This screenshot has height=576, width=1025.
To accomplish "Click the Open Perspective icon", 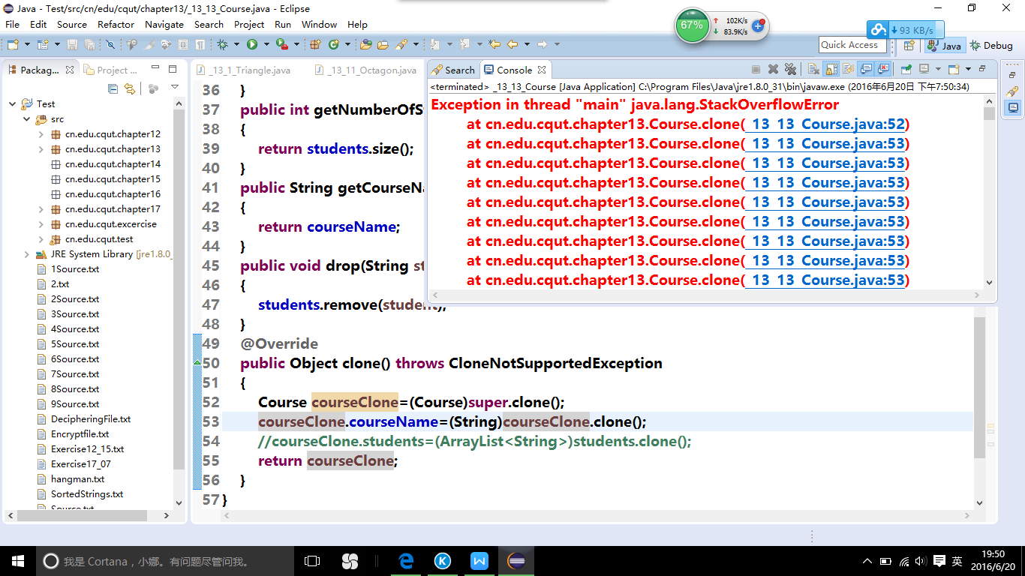I will tap(909, 45).
